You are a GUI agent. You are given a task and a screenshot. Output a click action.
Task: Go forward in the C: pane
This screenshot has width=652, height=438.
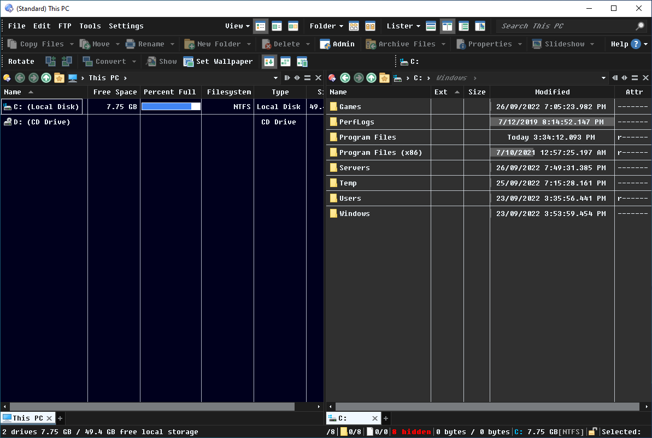[359, 78]
